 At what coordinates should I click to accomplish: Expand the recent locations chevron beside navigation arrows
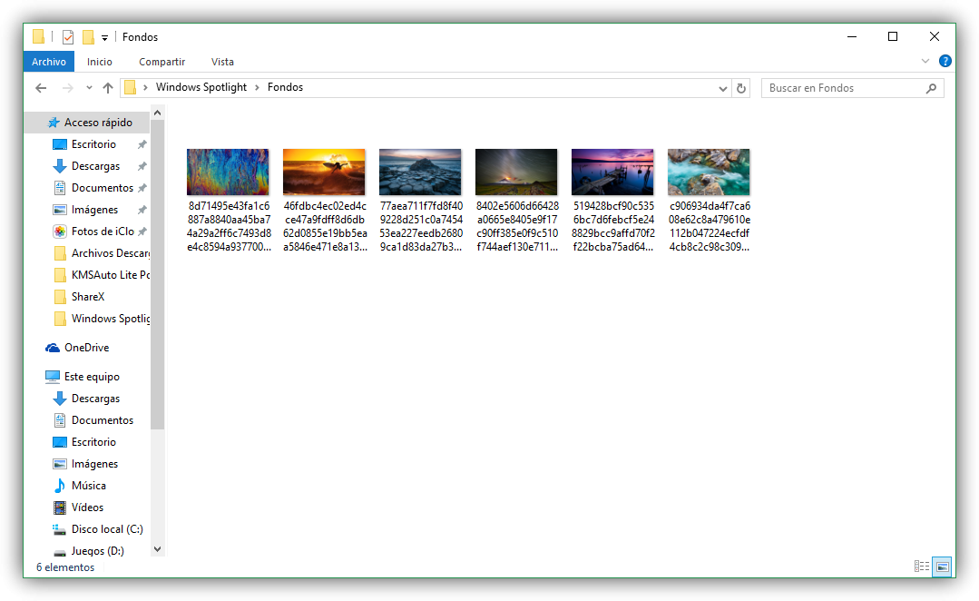click(x=88, y=87)
